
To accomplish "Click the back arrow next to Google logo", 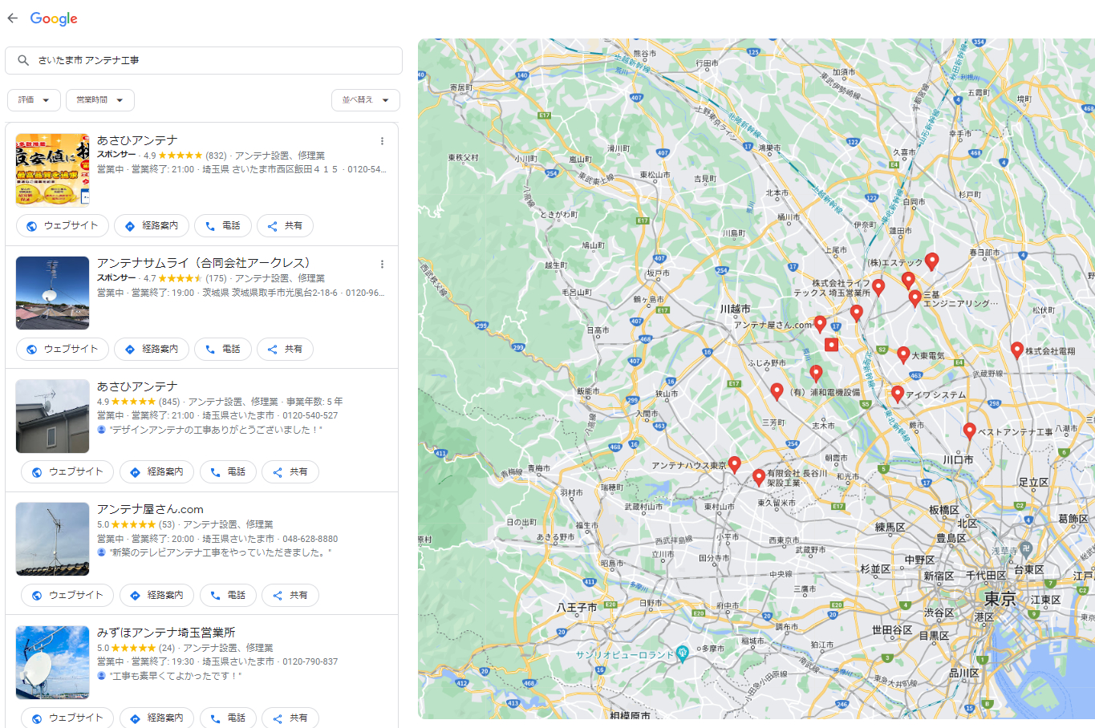I will point(12,18).
